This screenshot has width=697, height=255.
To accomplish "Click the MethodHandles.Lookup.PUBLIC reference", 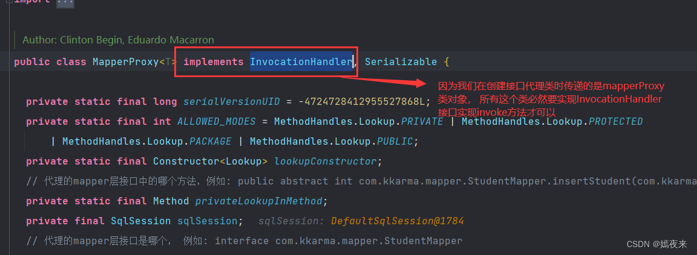I will 331,141.
